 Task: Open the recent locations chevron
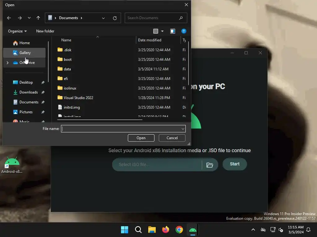29,18
